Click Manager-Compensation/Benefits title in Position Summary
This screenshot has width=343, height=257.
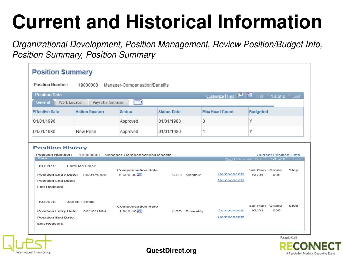[x=136, y=85]
